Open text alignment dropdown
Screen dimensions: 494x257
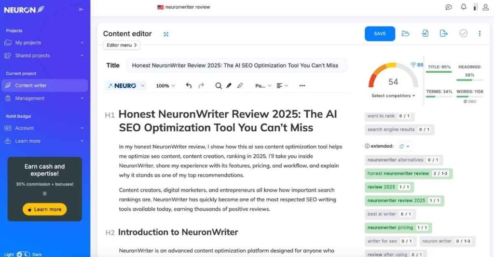(x=282, y=86)
